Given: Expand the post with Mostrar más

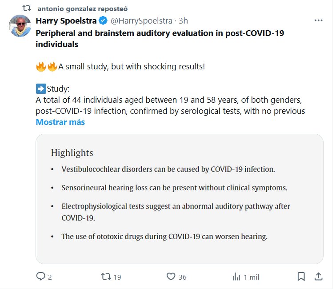Looking at the screenshot, I should [x=60, y=122].
